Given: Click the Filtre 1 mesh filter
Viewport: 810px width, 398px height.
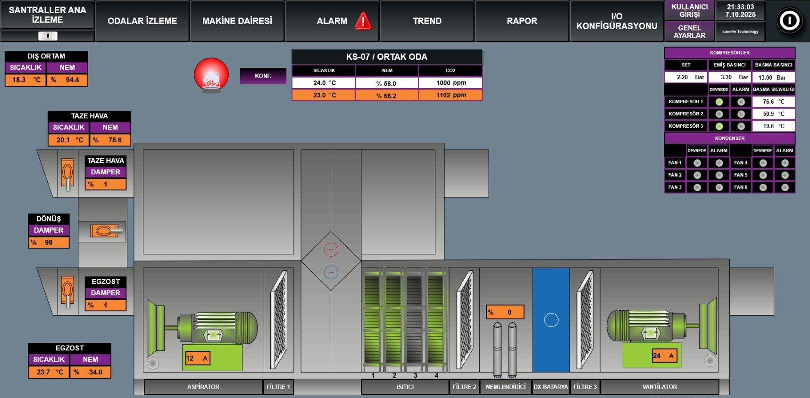Looking at the screenshot, I should [x=278, y=320].
